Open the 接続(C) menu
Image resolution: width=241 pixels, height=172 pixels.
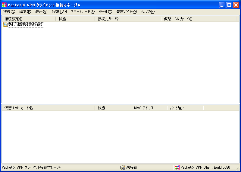tap(9, 12)
